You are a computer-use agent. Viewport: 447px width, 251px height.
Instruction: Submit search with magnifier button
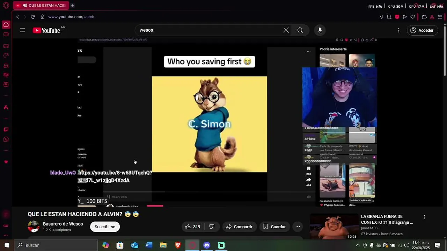point(300,30)
